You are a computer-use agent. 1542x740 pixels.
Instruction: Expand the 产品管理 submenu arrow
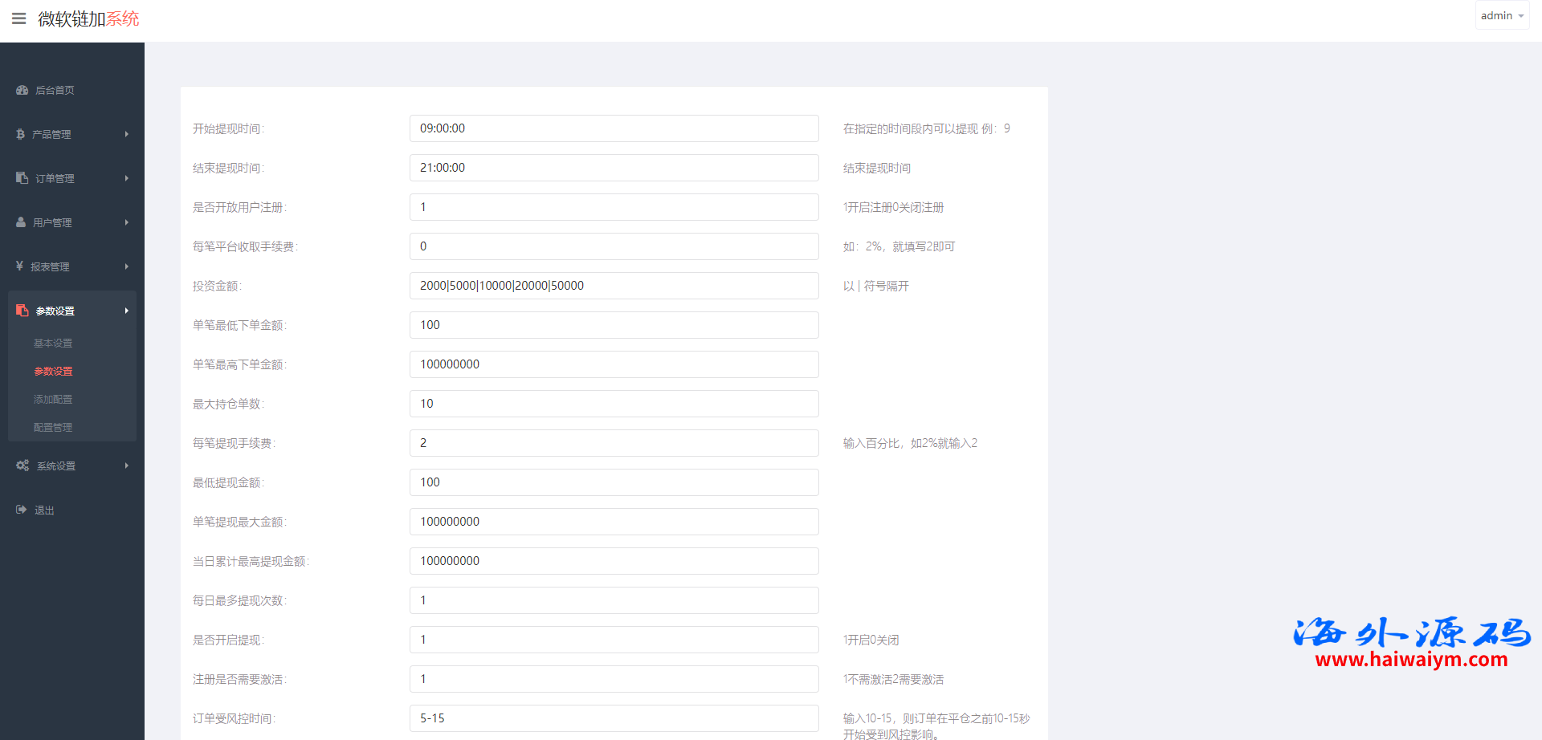tap(126, 134)
